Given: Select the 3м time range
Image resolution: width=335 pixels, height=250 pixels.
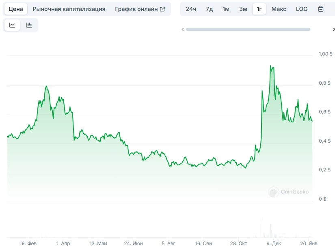Looking at the screenshot, I should click(243, 9).
